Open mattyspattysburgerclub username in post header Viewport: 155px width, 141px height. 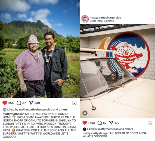[x=106, y=18]
